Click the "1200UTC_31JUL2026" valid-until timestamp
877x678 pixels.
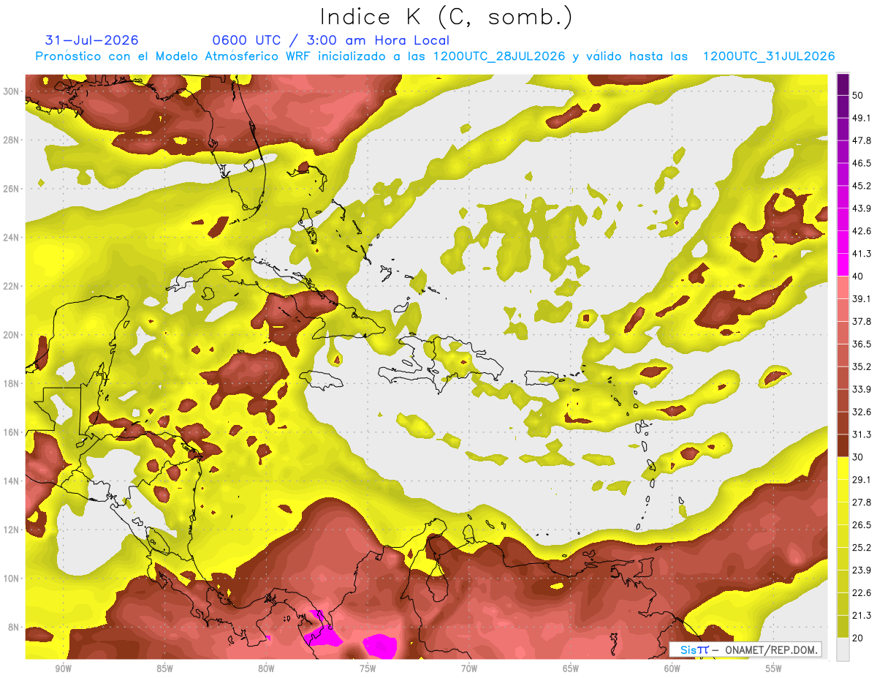click(769, 56)
